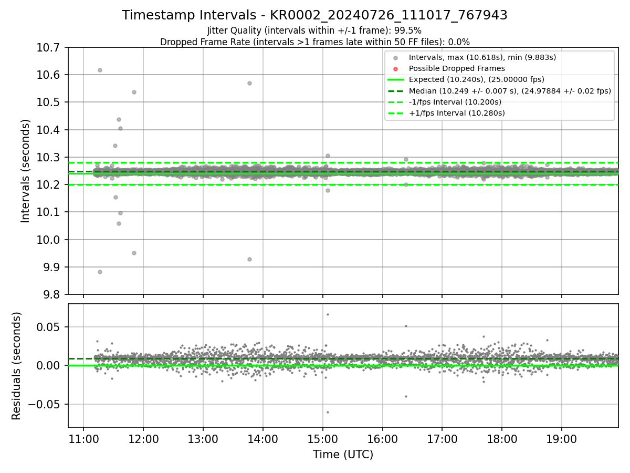630x473 pixels.
Task: Click the "Jitter Quality" subtitle line
Action: 314,30
